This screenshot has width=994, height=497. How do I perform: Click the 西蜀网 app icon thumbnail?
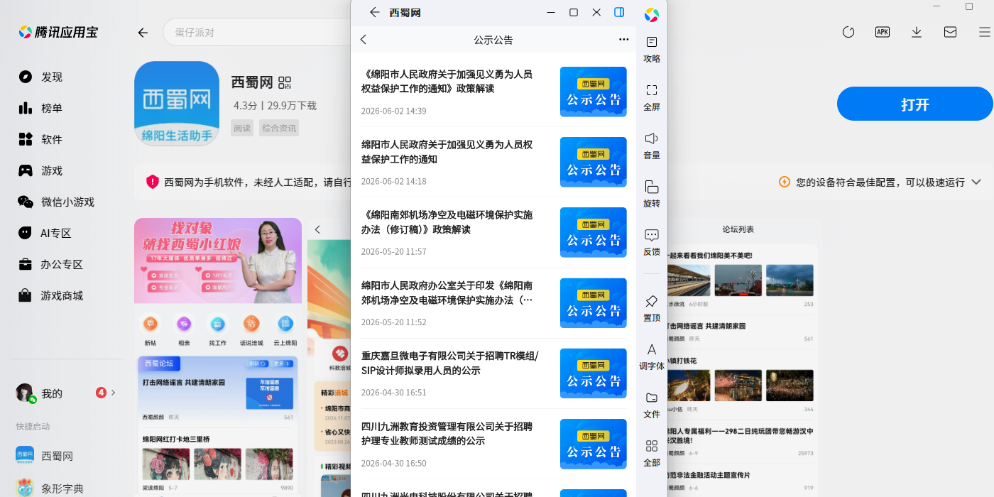177,103
